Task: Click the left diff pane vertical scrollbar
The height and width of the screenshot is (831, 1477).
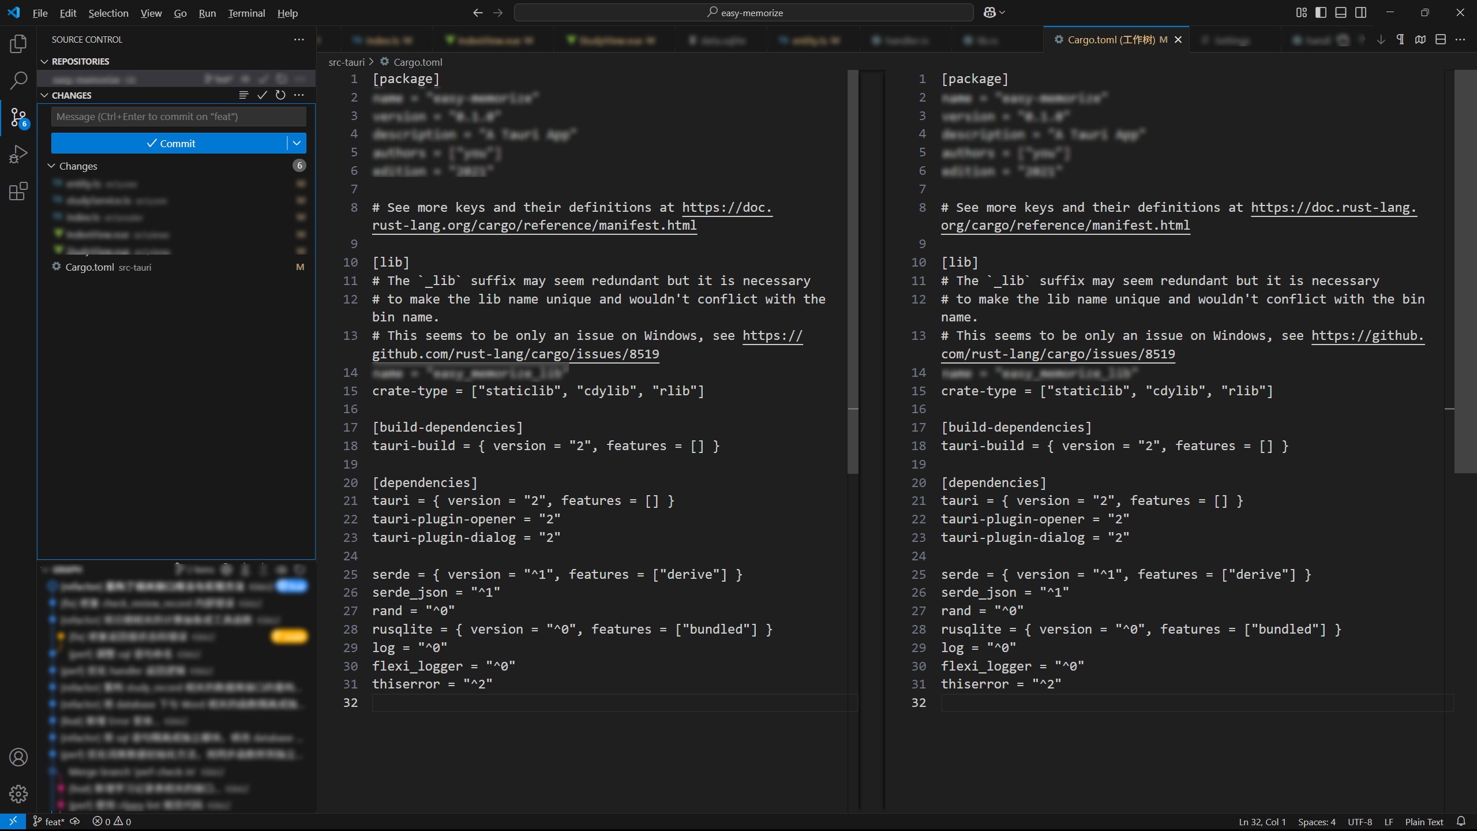Action: click(853, 271)
